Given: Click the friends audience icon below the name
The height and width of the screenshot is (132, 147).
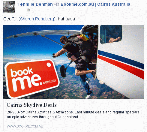Looking at the screenshot, I should [x=28, y=10].
